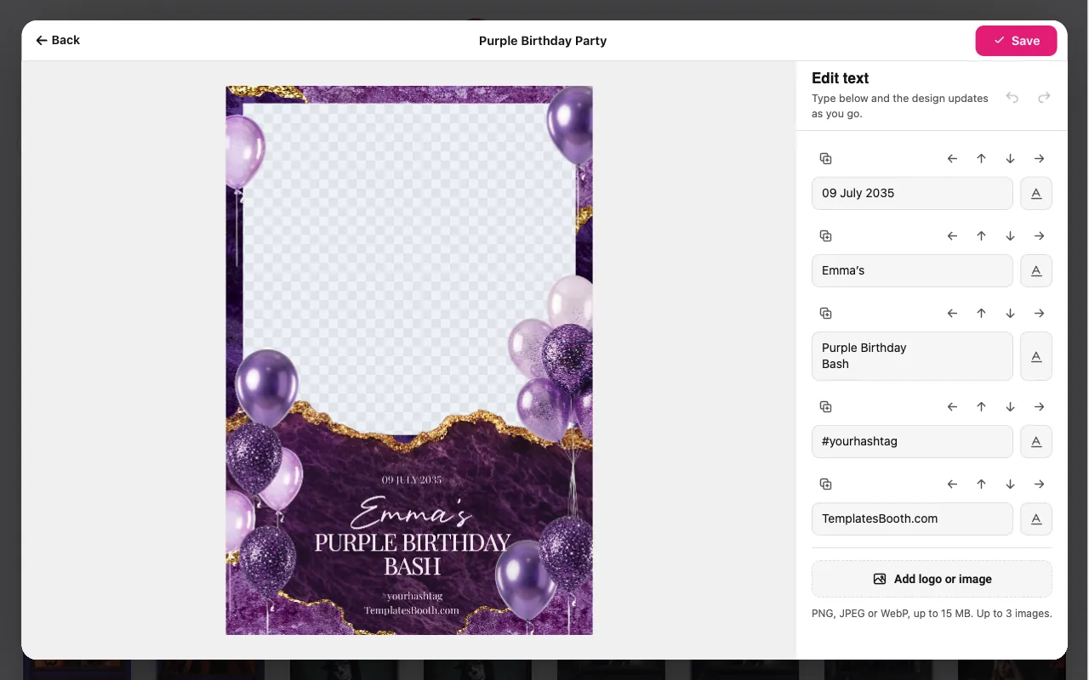Edit the '09 July 2035' text field

(x=912, y=193)
